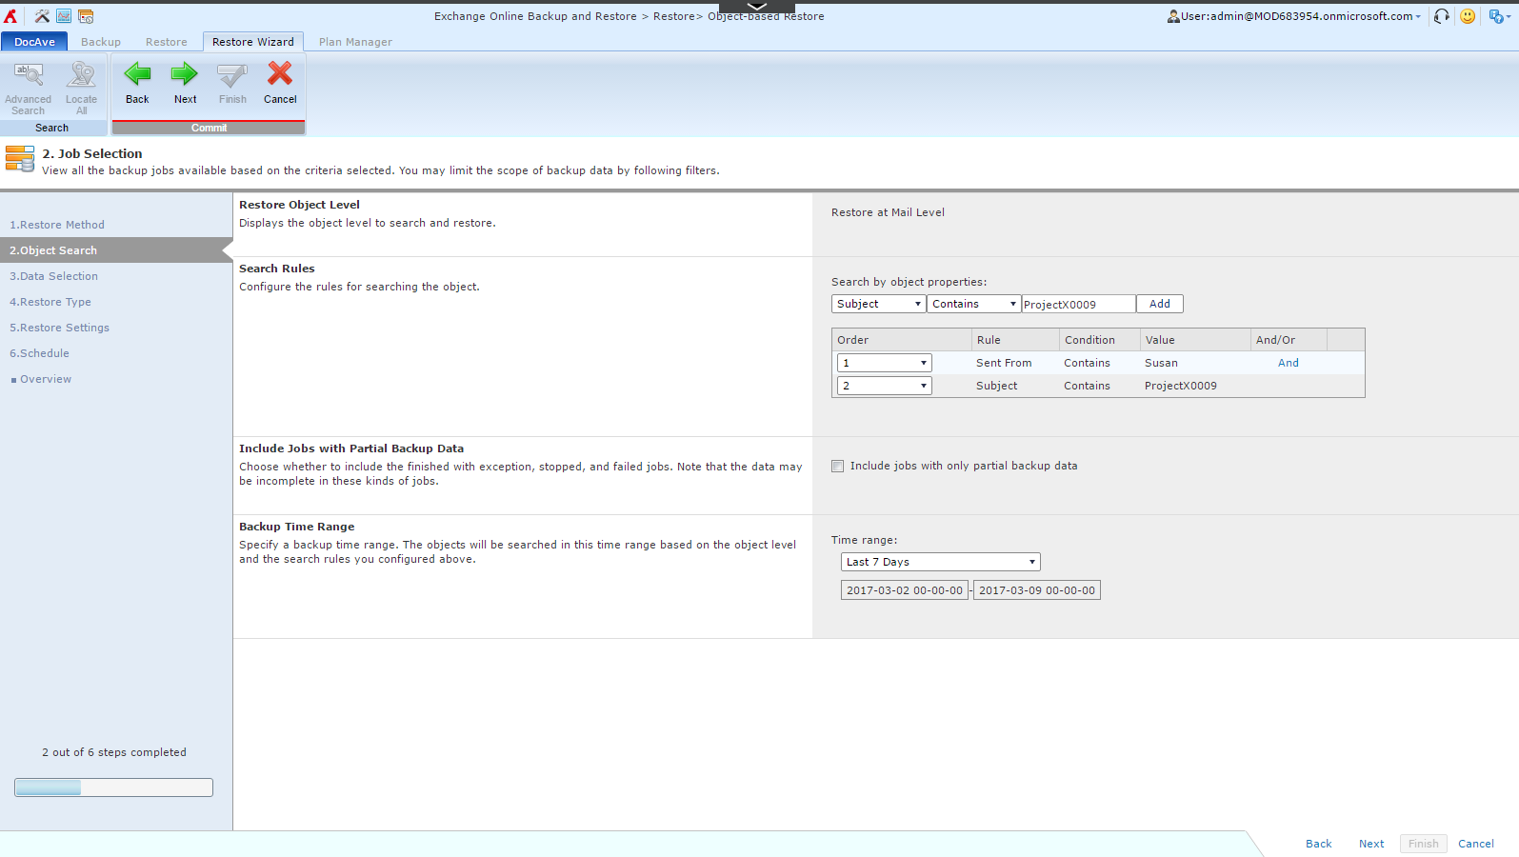The height and width of the screenshot is (857, 1519).
Task: Switch to the DocAve tab
Action: coord(34,42)
